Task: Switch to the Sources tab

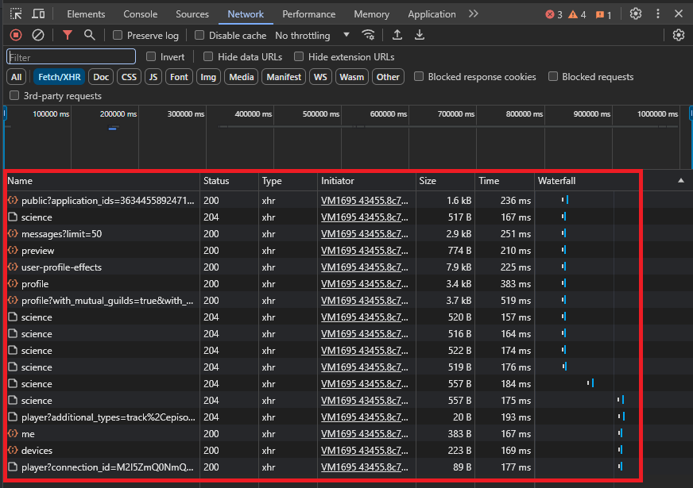Action: click(192, 14)
